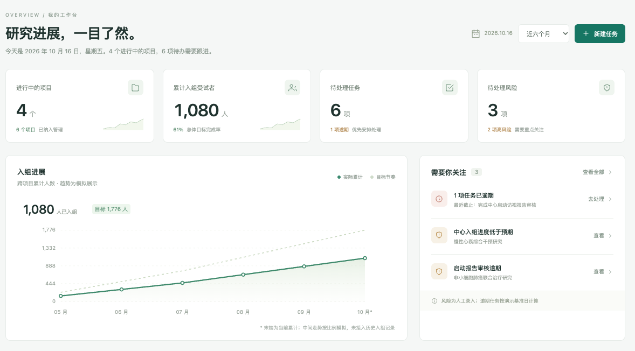Click the 07 月 data point on chart
The height and width of the screenshot is (351, 635).
(x=182, y=283)
